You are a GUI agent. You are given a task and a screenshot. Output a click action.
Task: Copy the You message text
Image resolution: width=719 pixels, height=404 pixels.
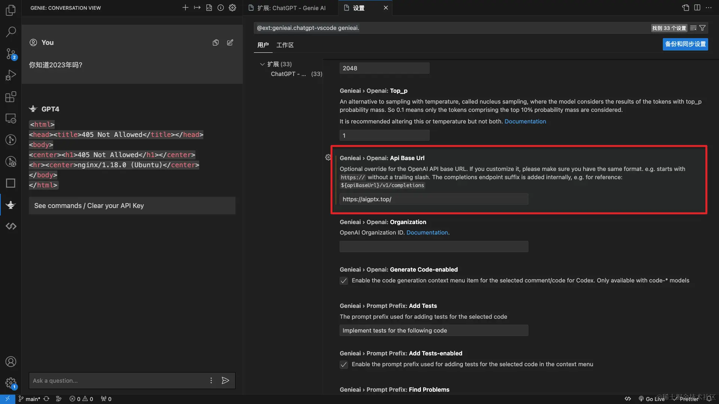pyautogui.click(x=216, y=43)
